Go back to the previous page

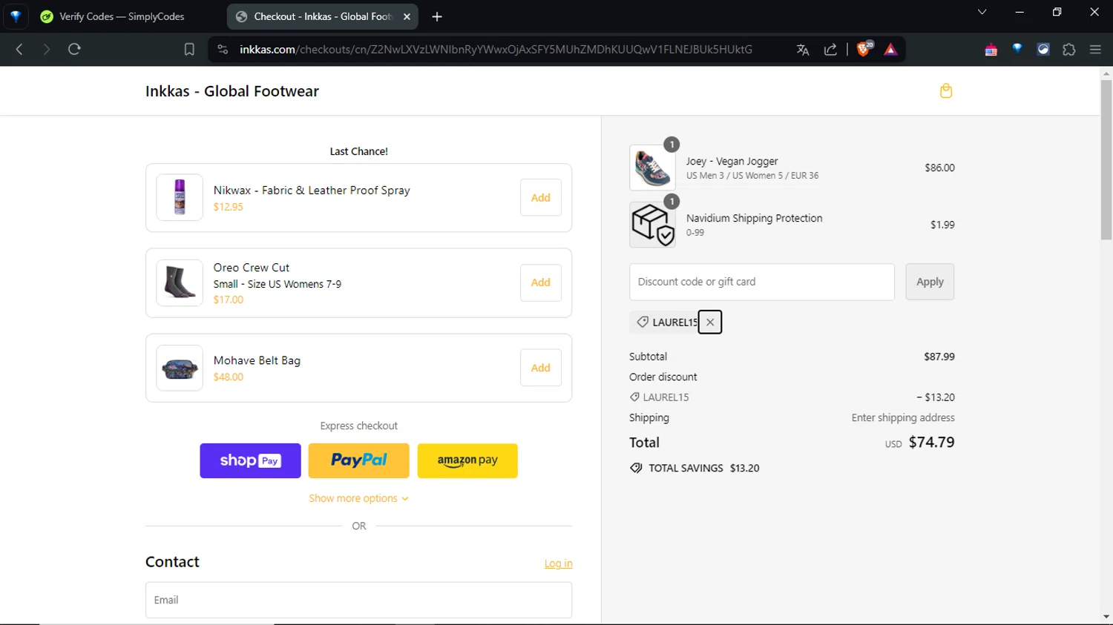coord(19,50)
